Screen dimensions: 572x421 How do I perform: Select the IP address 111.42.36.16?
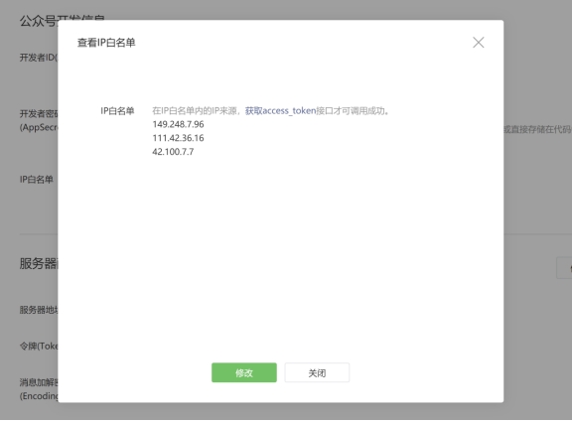pyautogui.click(x=178, y=138)
